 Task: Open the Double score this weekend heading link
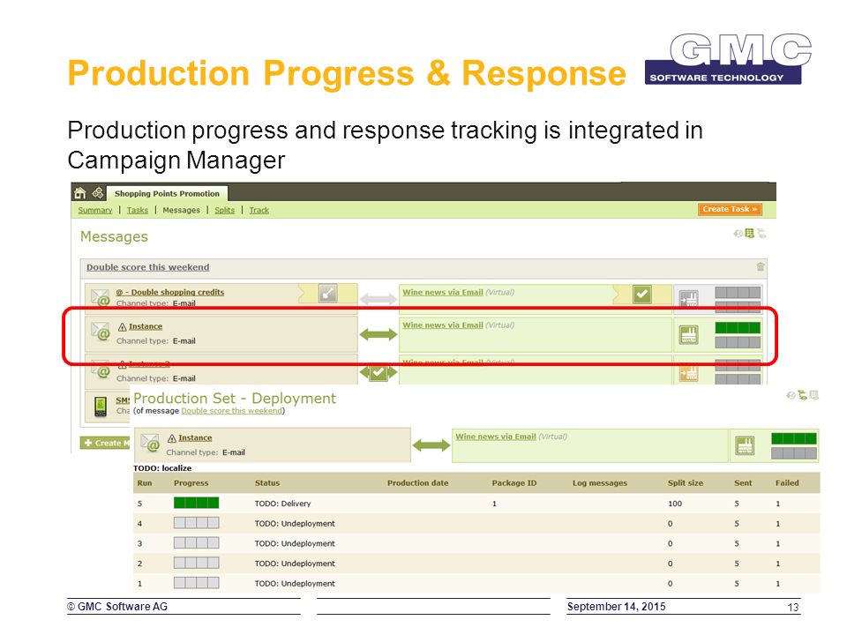pos(147,267)
